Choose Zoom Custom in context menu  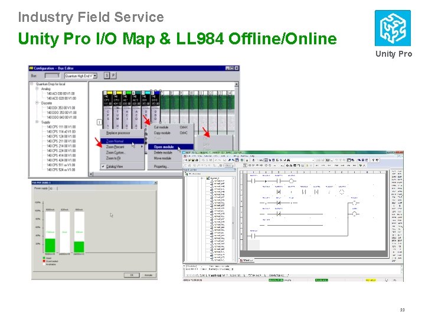[122, 152]
